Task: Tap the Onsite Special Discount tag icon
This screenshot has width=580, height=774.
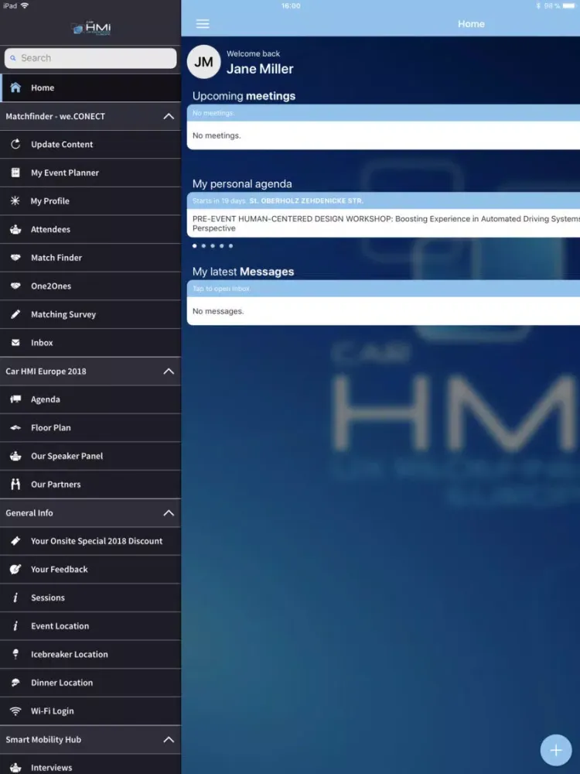Action: 15,540
